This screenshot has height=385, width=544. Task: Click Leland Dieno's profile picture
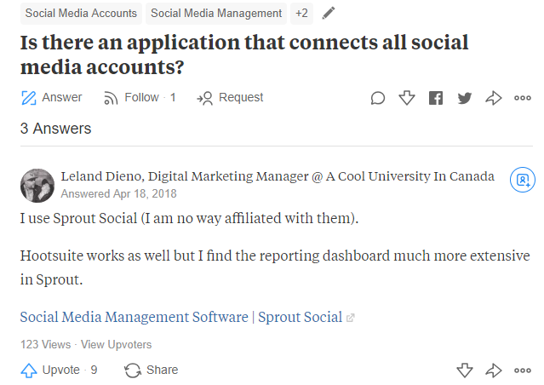click(x=37, y=185)
